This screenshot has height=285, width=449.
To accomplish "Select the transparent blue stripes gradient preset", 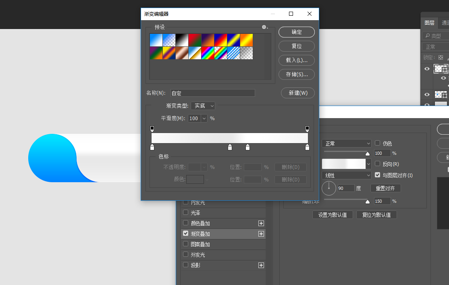I will (233, 53).
